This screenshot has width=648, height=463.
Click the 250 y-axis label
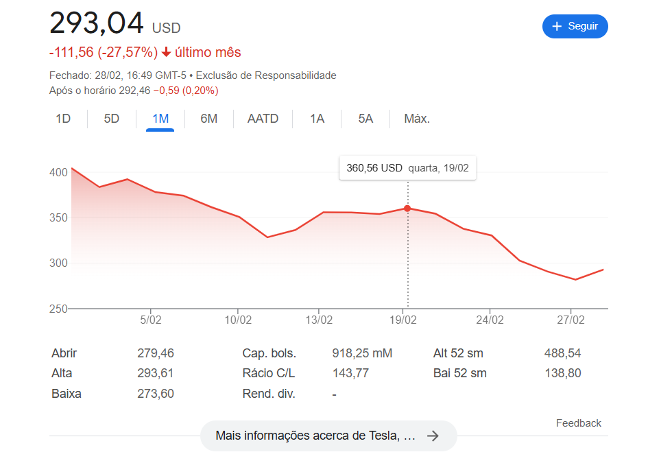pyautogui.click(x=58, y=309)
